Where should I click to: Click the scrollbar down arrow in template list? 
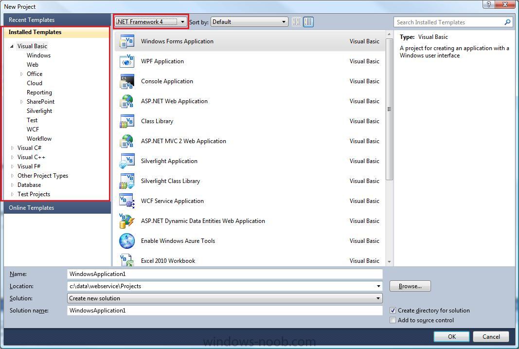(389, 261)
